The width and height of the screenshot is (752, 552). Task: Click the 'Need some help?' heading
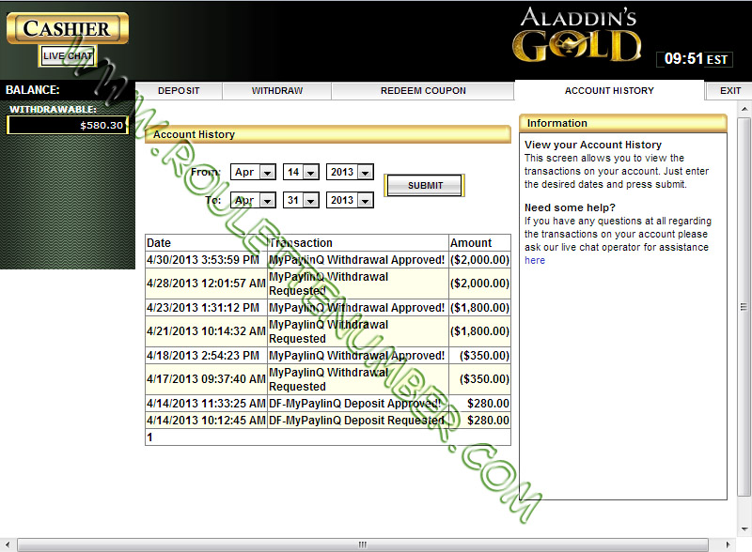pos(570,207)
